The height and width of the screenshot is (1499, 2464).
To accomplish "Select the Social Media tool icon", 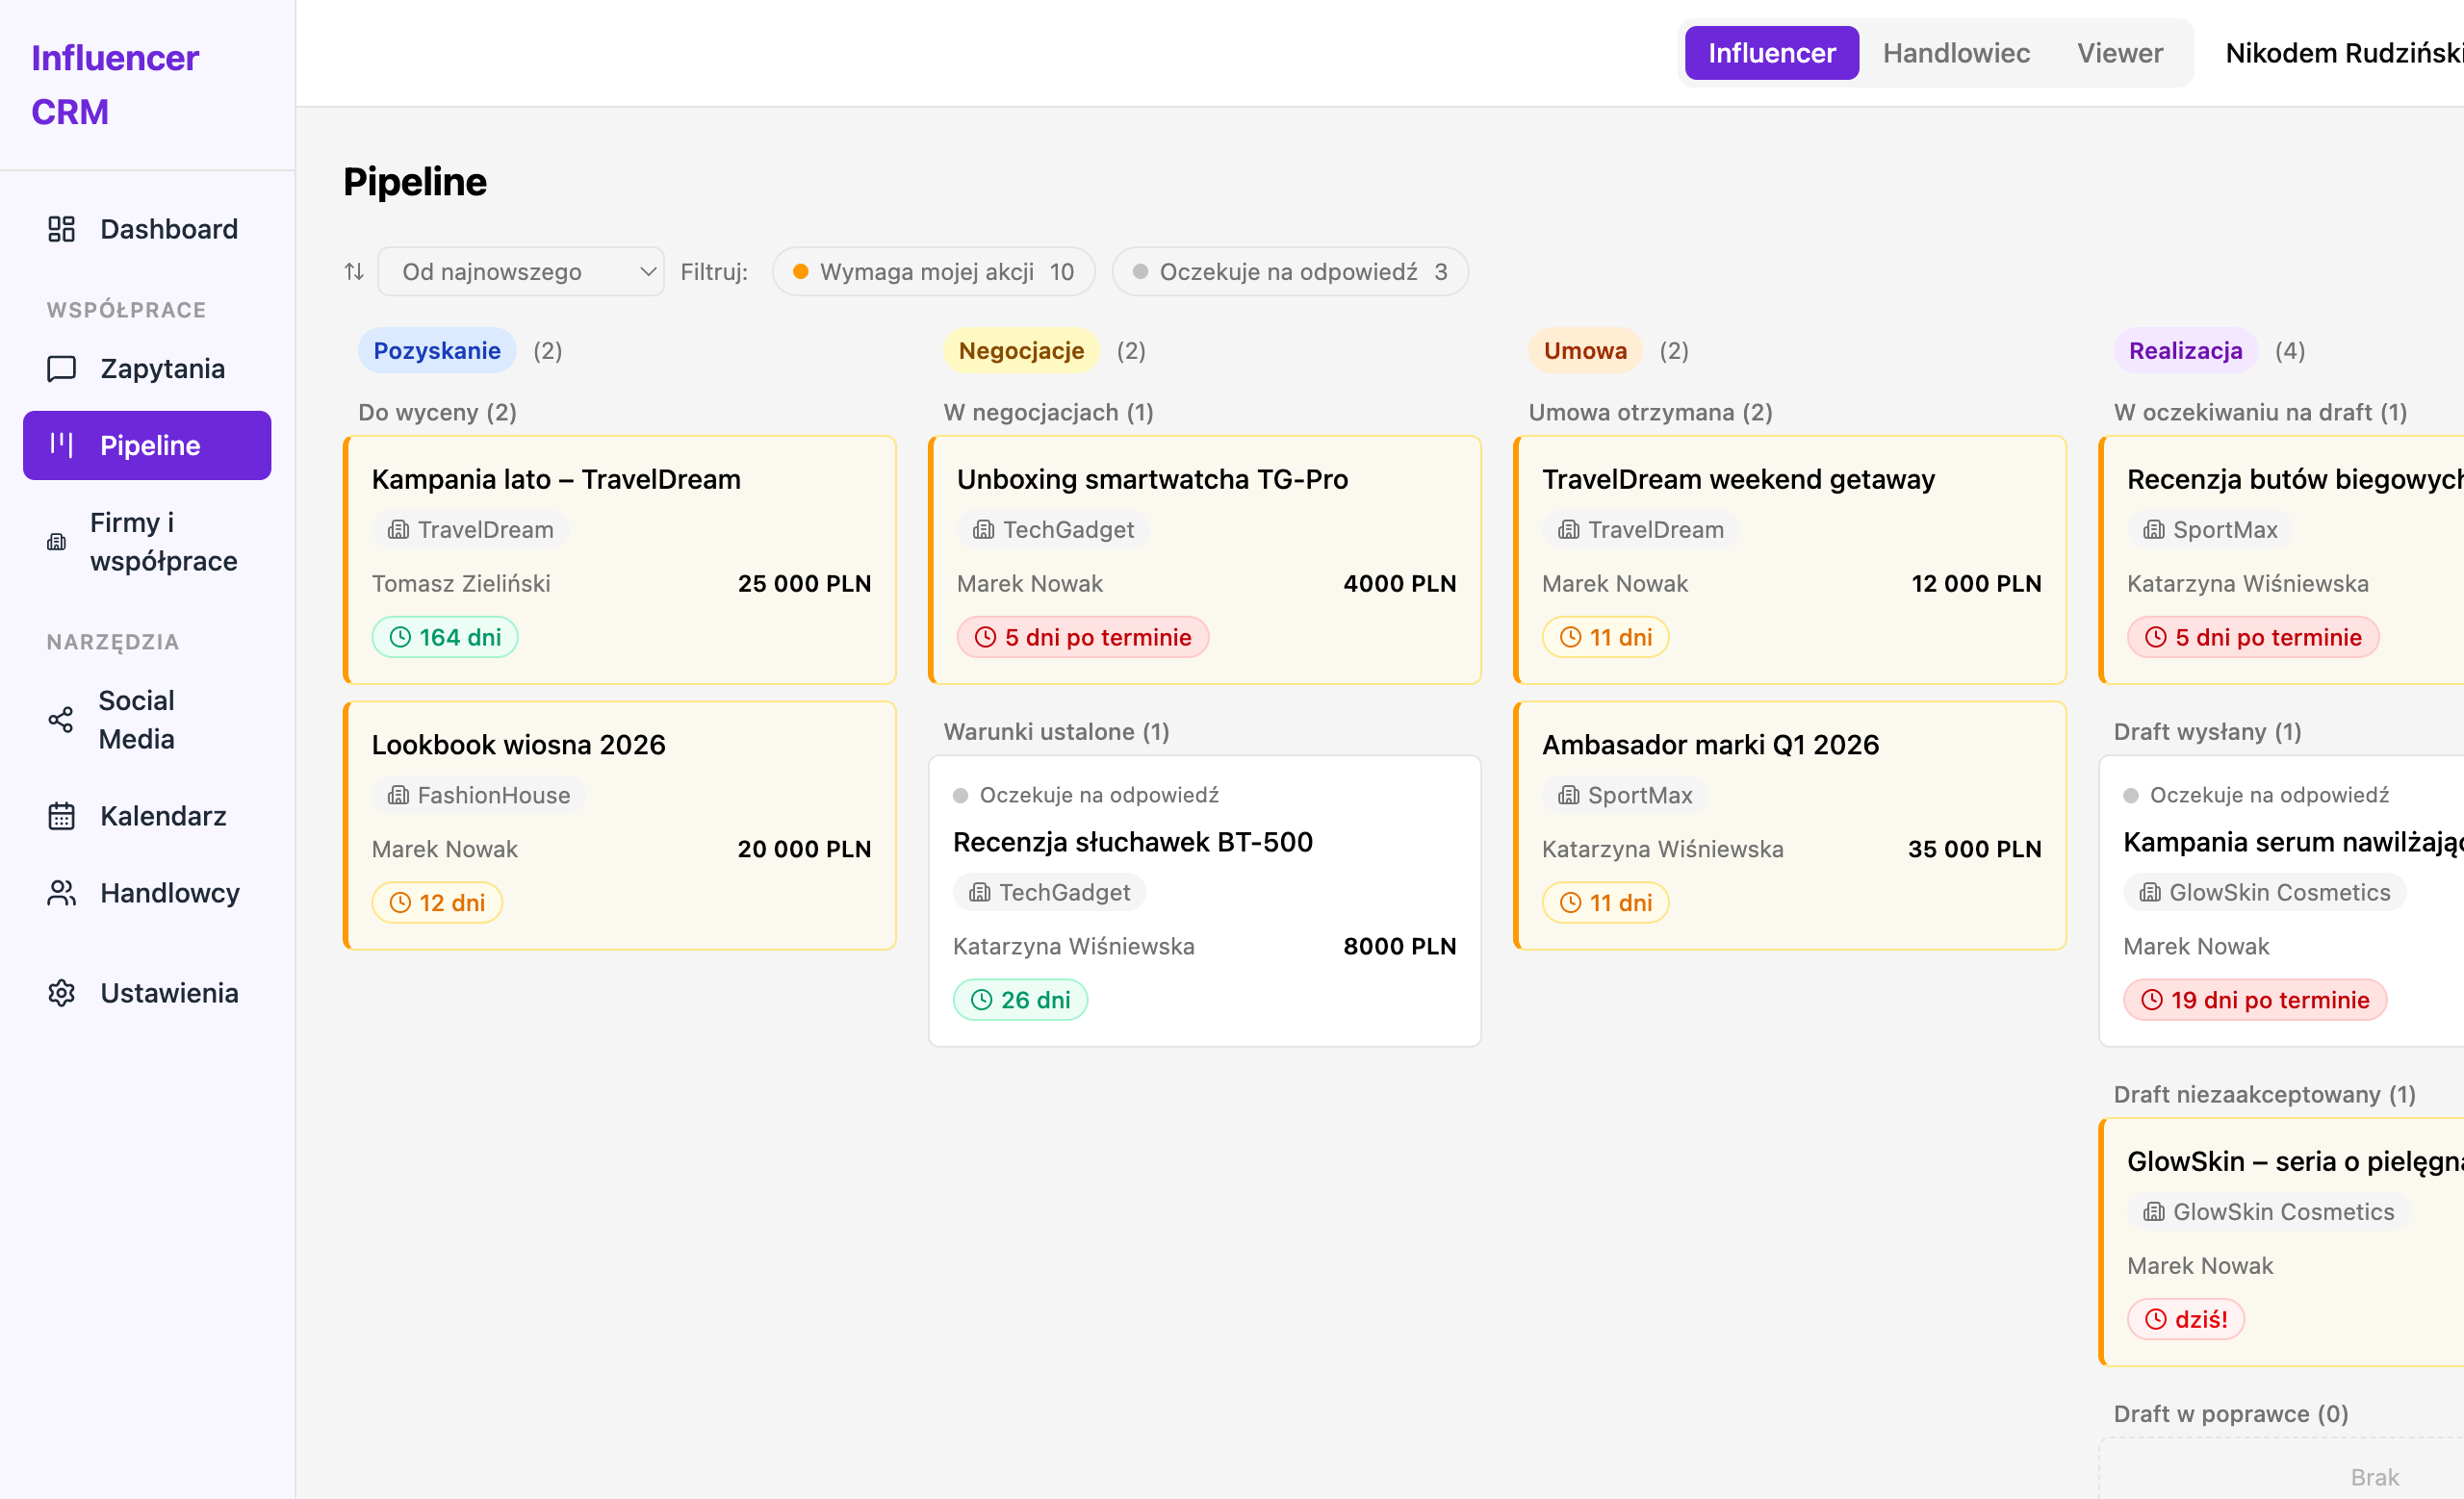I will click(61, 719).
